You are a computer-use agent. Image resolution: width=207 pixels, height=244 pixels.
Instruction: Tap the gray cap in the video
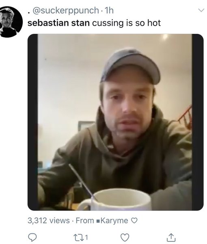130,66
